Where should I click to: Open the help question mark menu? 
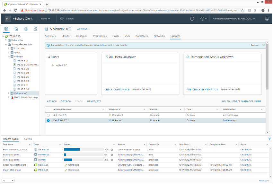[204, 19]
